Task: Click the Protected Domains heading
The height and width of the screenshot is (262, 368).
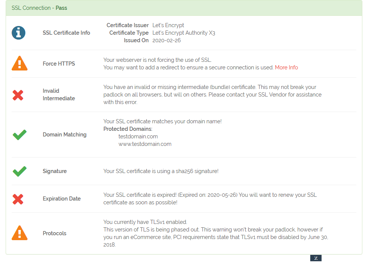Action: pyautogui.click(x=128, y=129)
